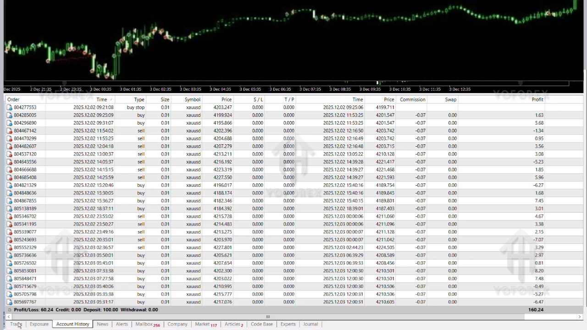Open the Code Base tab
The height and width of the screenshot is (330, 587).
261,324
